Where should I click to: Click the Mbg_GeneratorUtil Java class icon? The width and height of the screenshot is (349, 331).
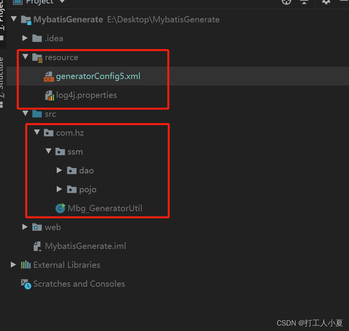60,208
